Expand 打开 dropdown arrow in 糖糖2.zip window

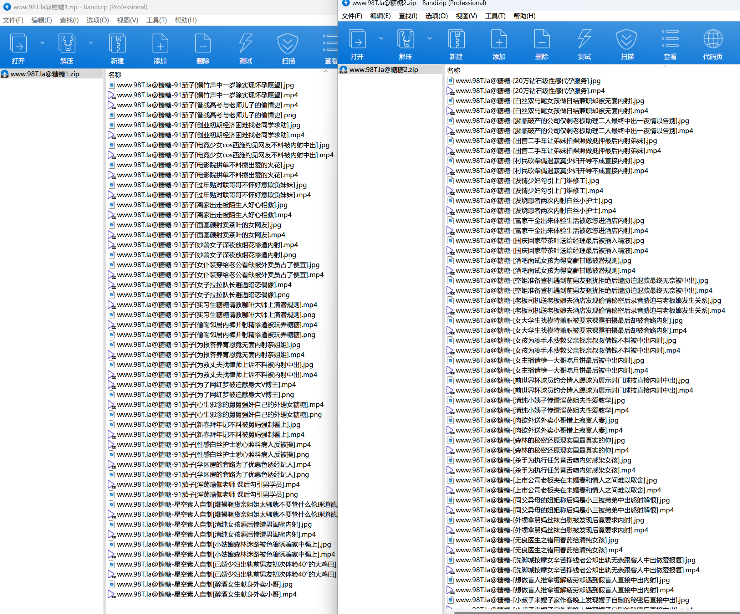pos(381,39)
